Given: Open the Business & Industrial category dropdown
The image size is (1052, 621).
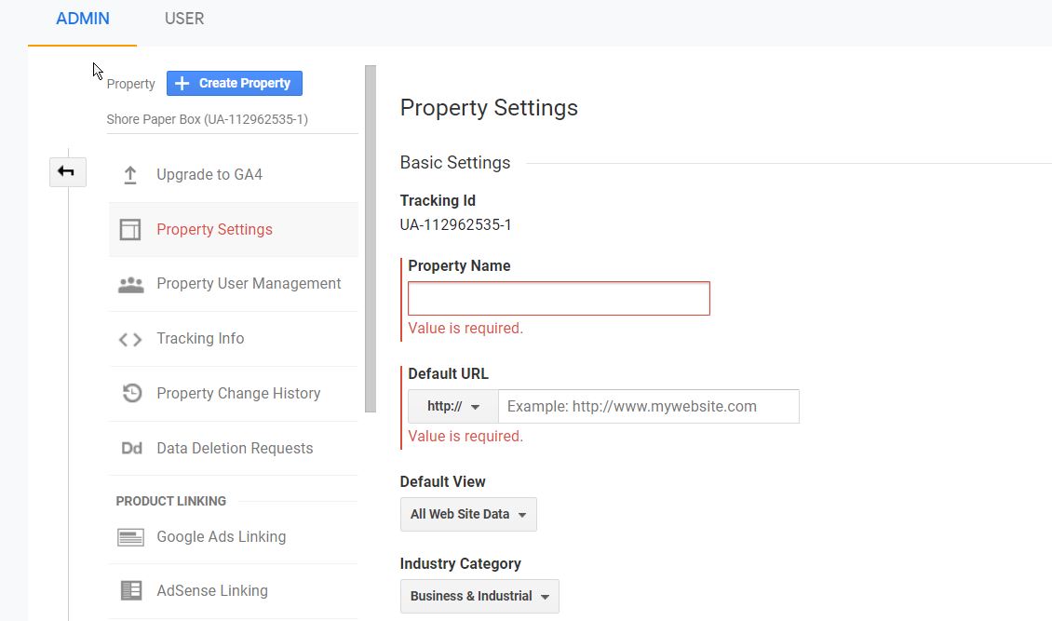Looking at the screenshot, I should [x=479, y=597].
